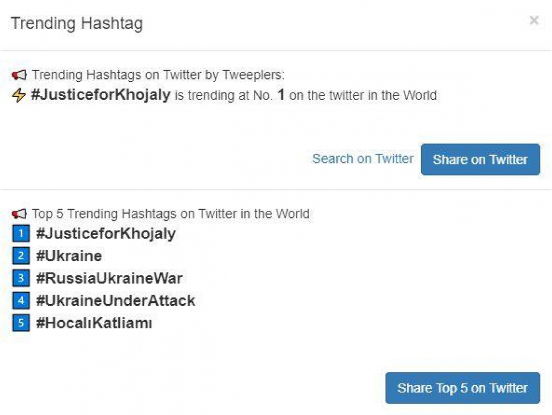Click the Trending Hashtag dialog title
This screenshot has height=415, width=552.
(x=77, y=24)
